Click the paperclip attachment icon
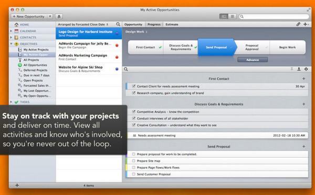315x195 pixels. pyautogui.click(x=298, y=24)
